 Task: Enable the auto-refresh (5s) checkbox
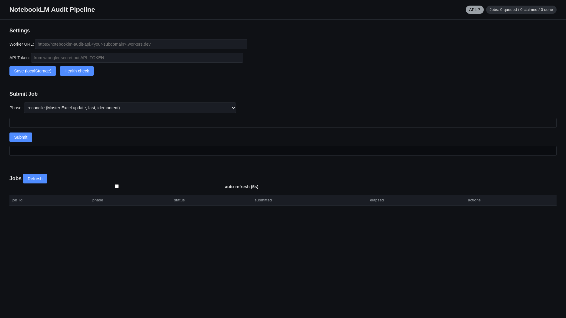(x=117, y=186)
